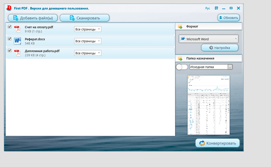Viewport: 271px width, 167px height.
Task: Click the First PDF app logo icon
Action: 9,8
